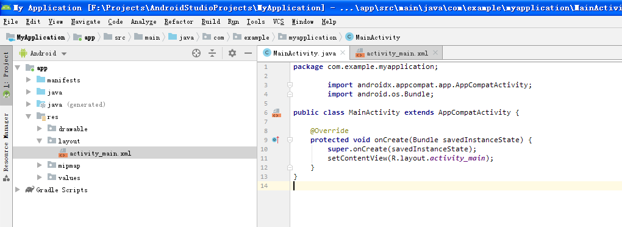Collapse the res folder
The width and height of the screenshot is (622, 227).
[29, 117]
